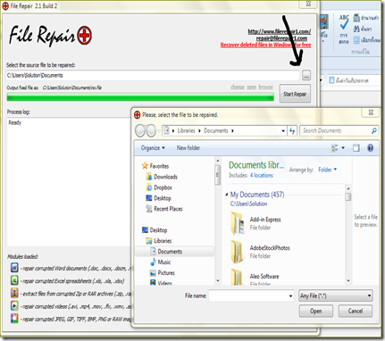Select Favorites in navigation pane

point(155,166)
